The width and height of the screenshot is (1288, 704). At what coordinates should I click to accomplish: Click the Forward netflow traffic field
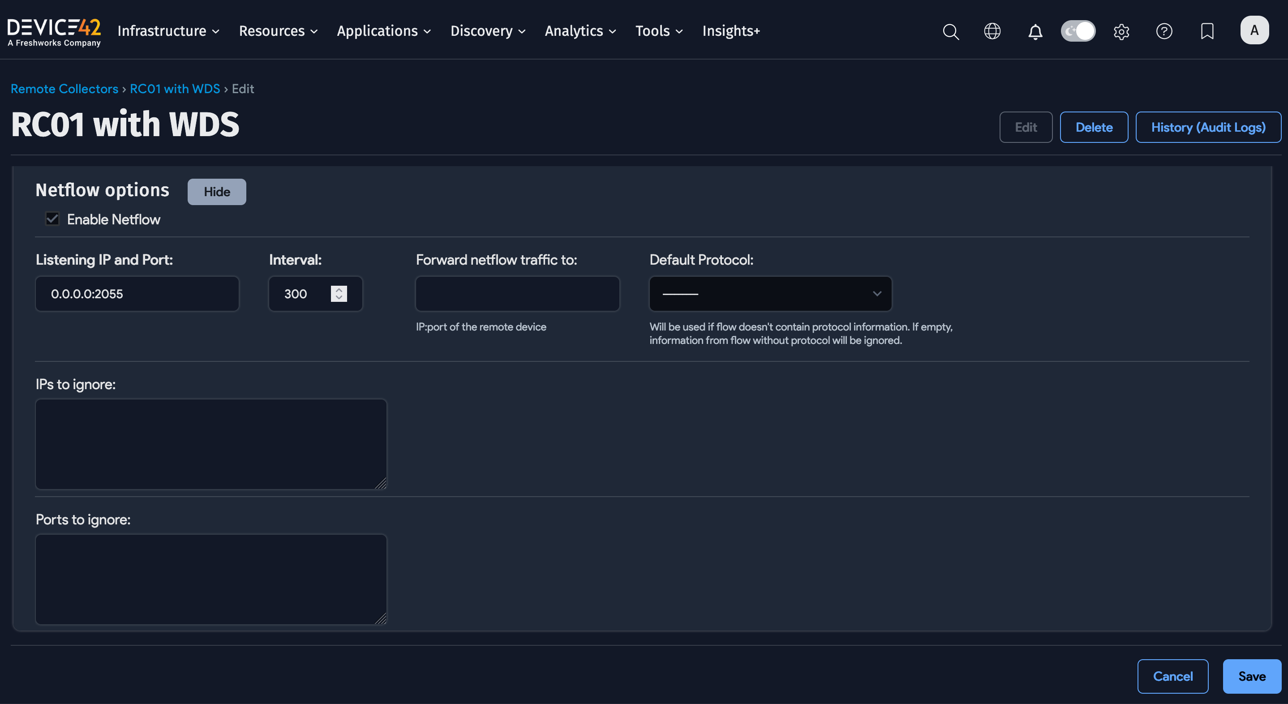pyautogui.click(x=517, y=293)
